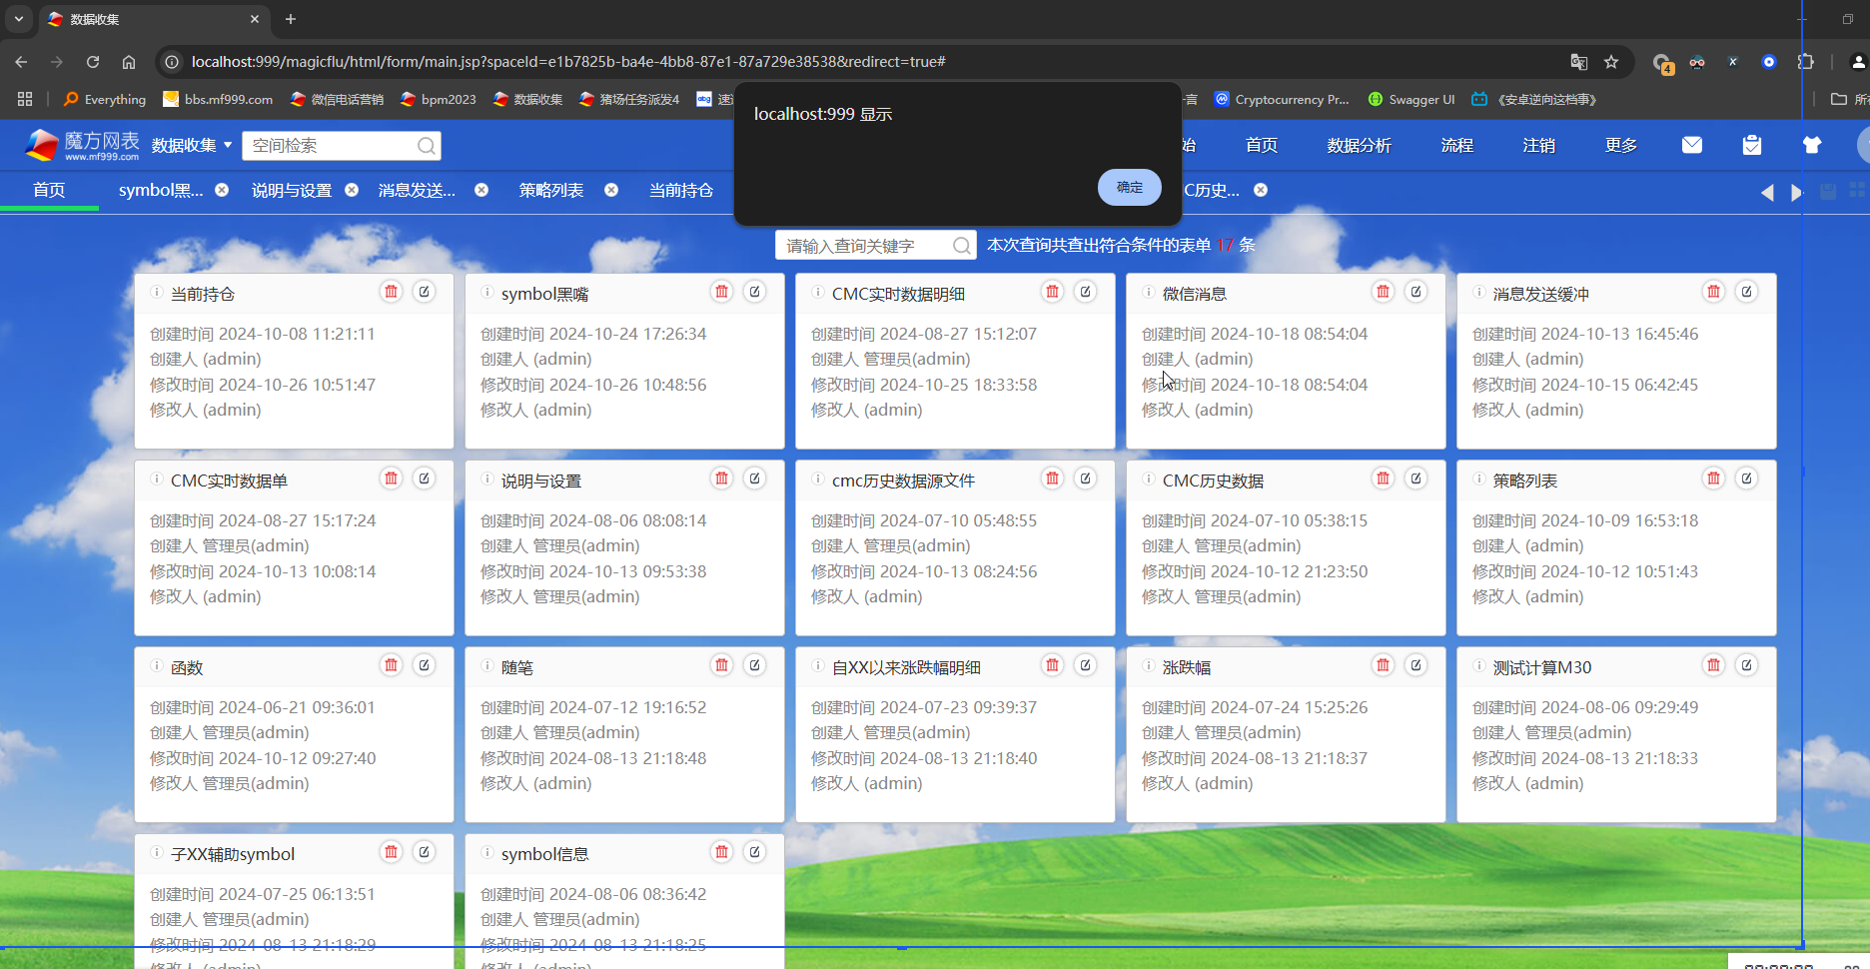Viewport: 1870px width, 969px height.
Task: Close the symbol黑... tab
Action: coord(222,190)
